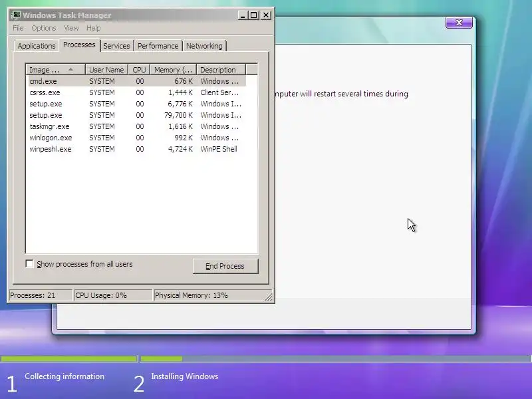The width and height of the screenshot is (532, 399).
Task: Click the Collecting information step label
Action: coord(65,376)
